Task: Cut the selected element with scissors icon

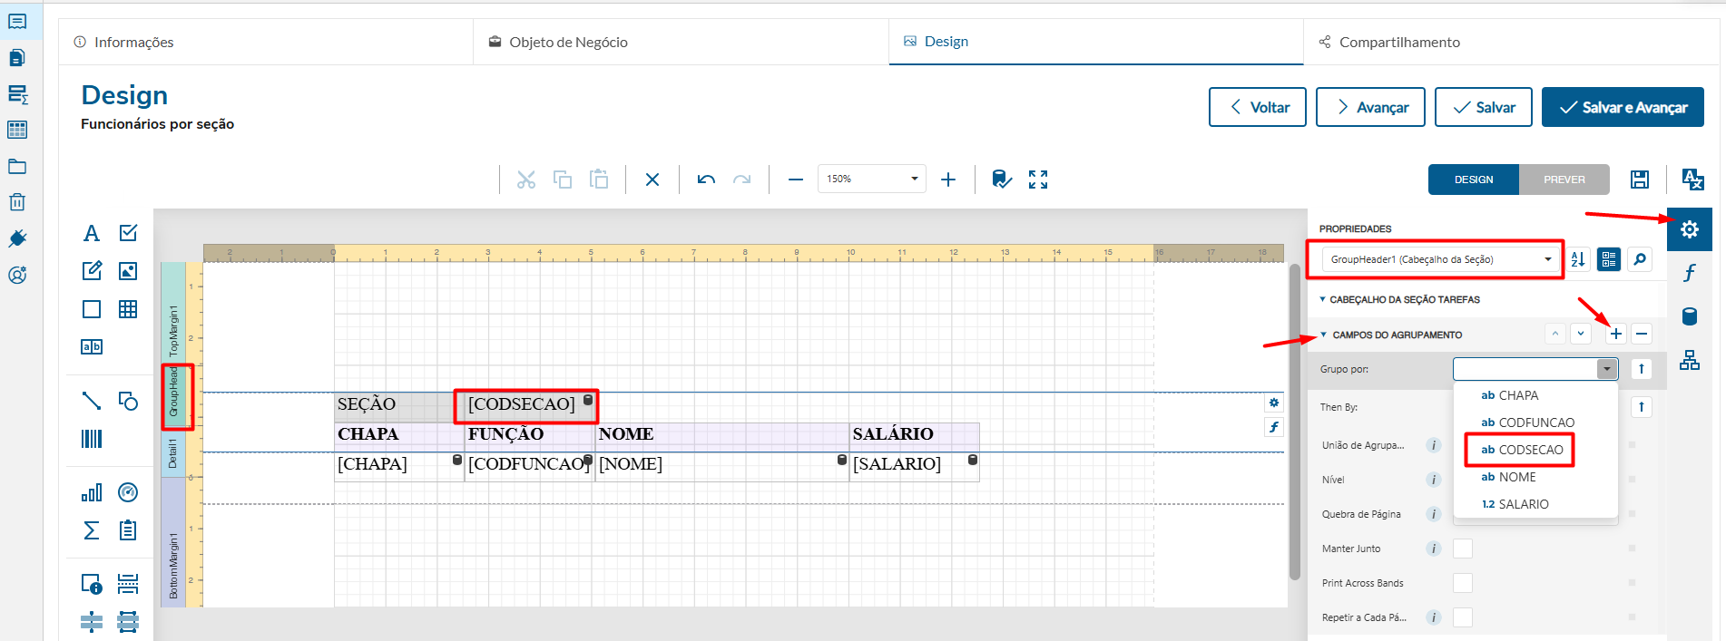Action: coord(526,180)
